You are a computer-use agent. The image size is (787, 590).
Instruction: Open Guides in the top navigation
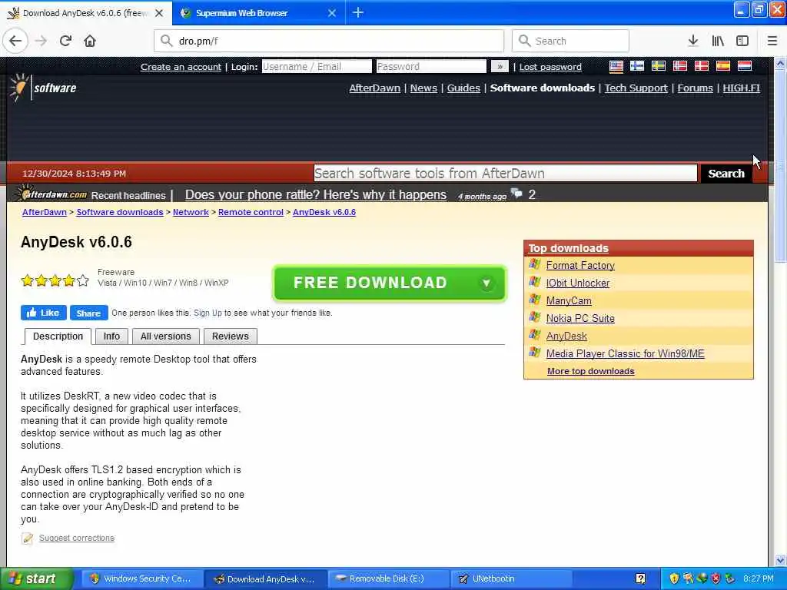pos(463,88)
